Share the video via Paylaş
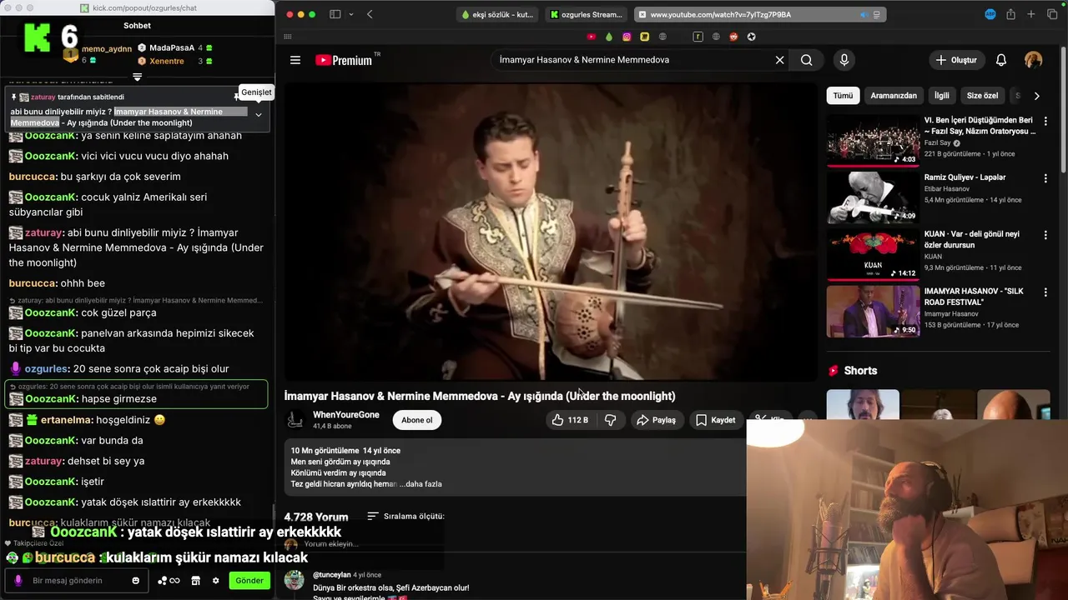 point(656,420)
